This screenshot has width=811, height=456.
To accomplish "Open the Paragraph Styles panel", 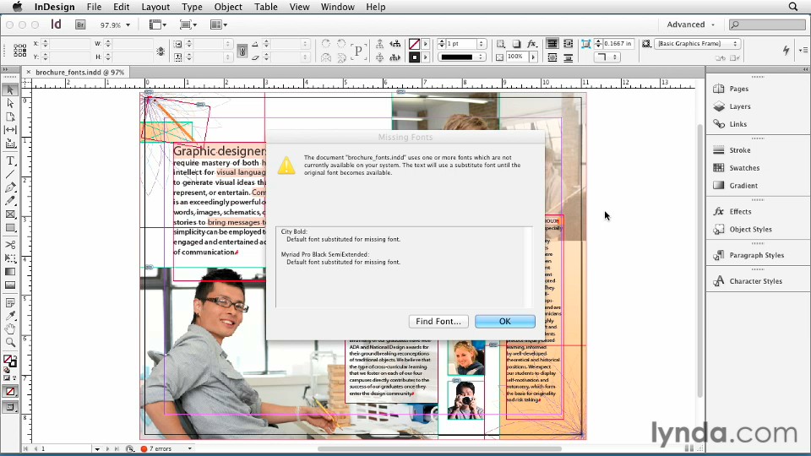I will coord(758,255).
